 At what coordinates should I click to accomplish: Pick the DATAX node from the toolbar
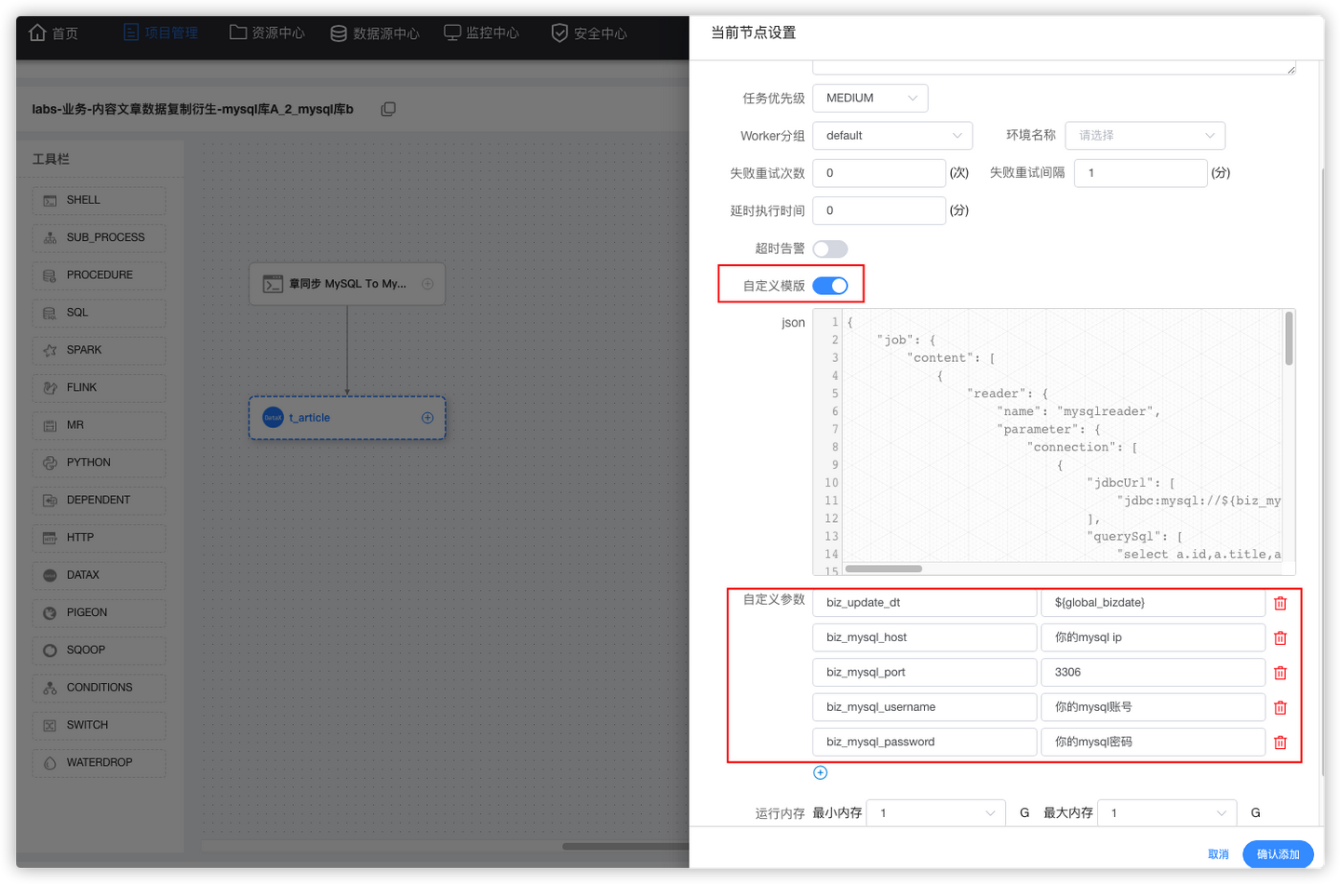[x=99, y=575]
